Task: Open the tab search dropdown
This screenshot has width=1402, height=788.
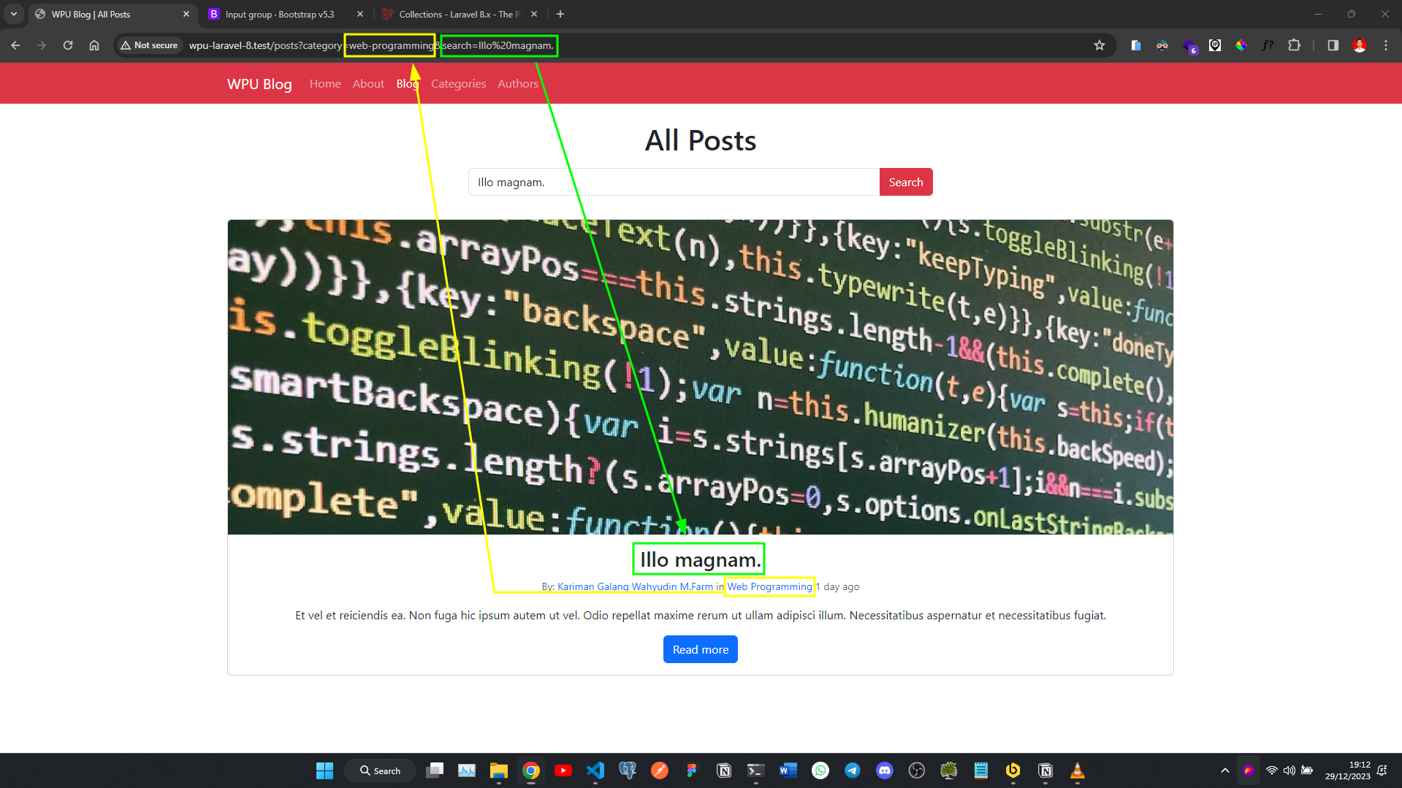Action: point(13,14)
